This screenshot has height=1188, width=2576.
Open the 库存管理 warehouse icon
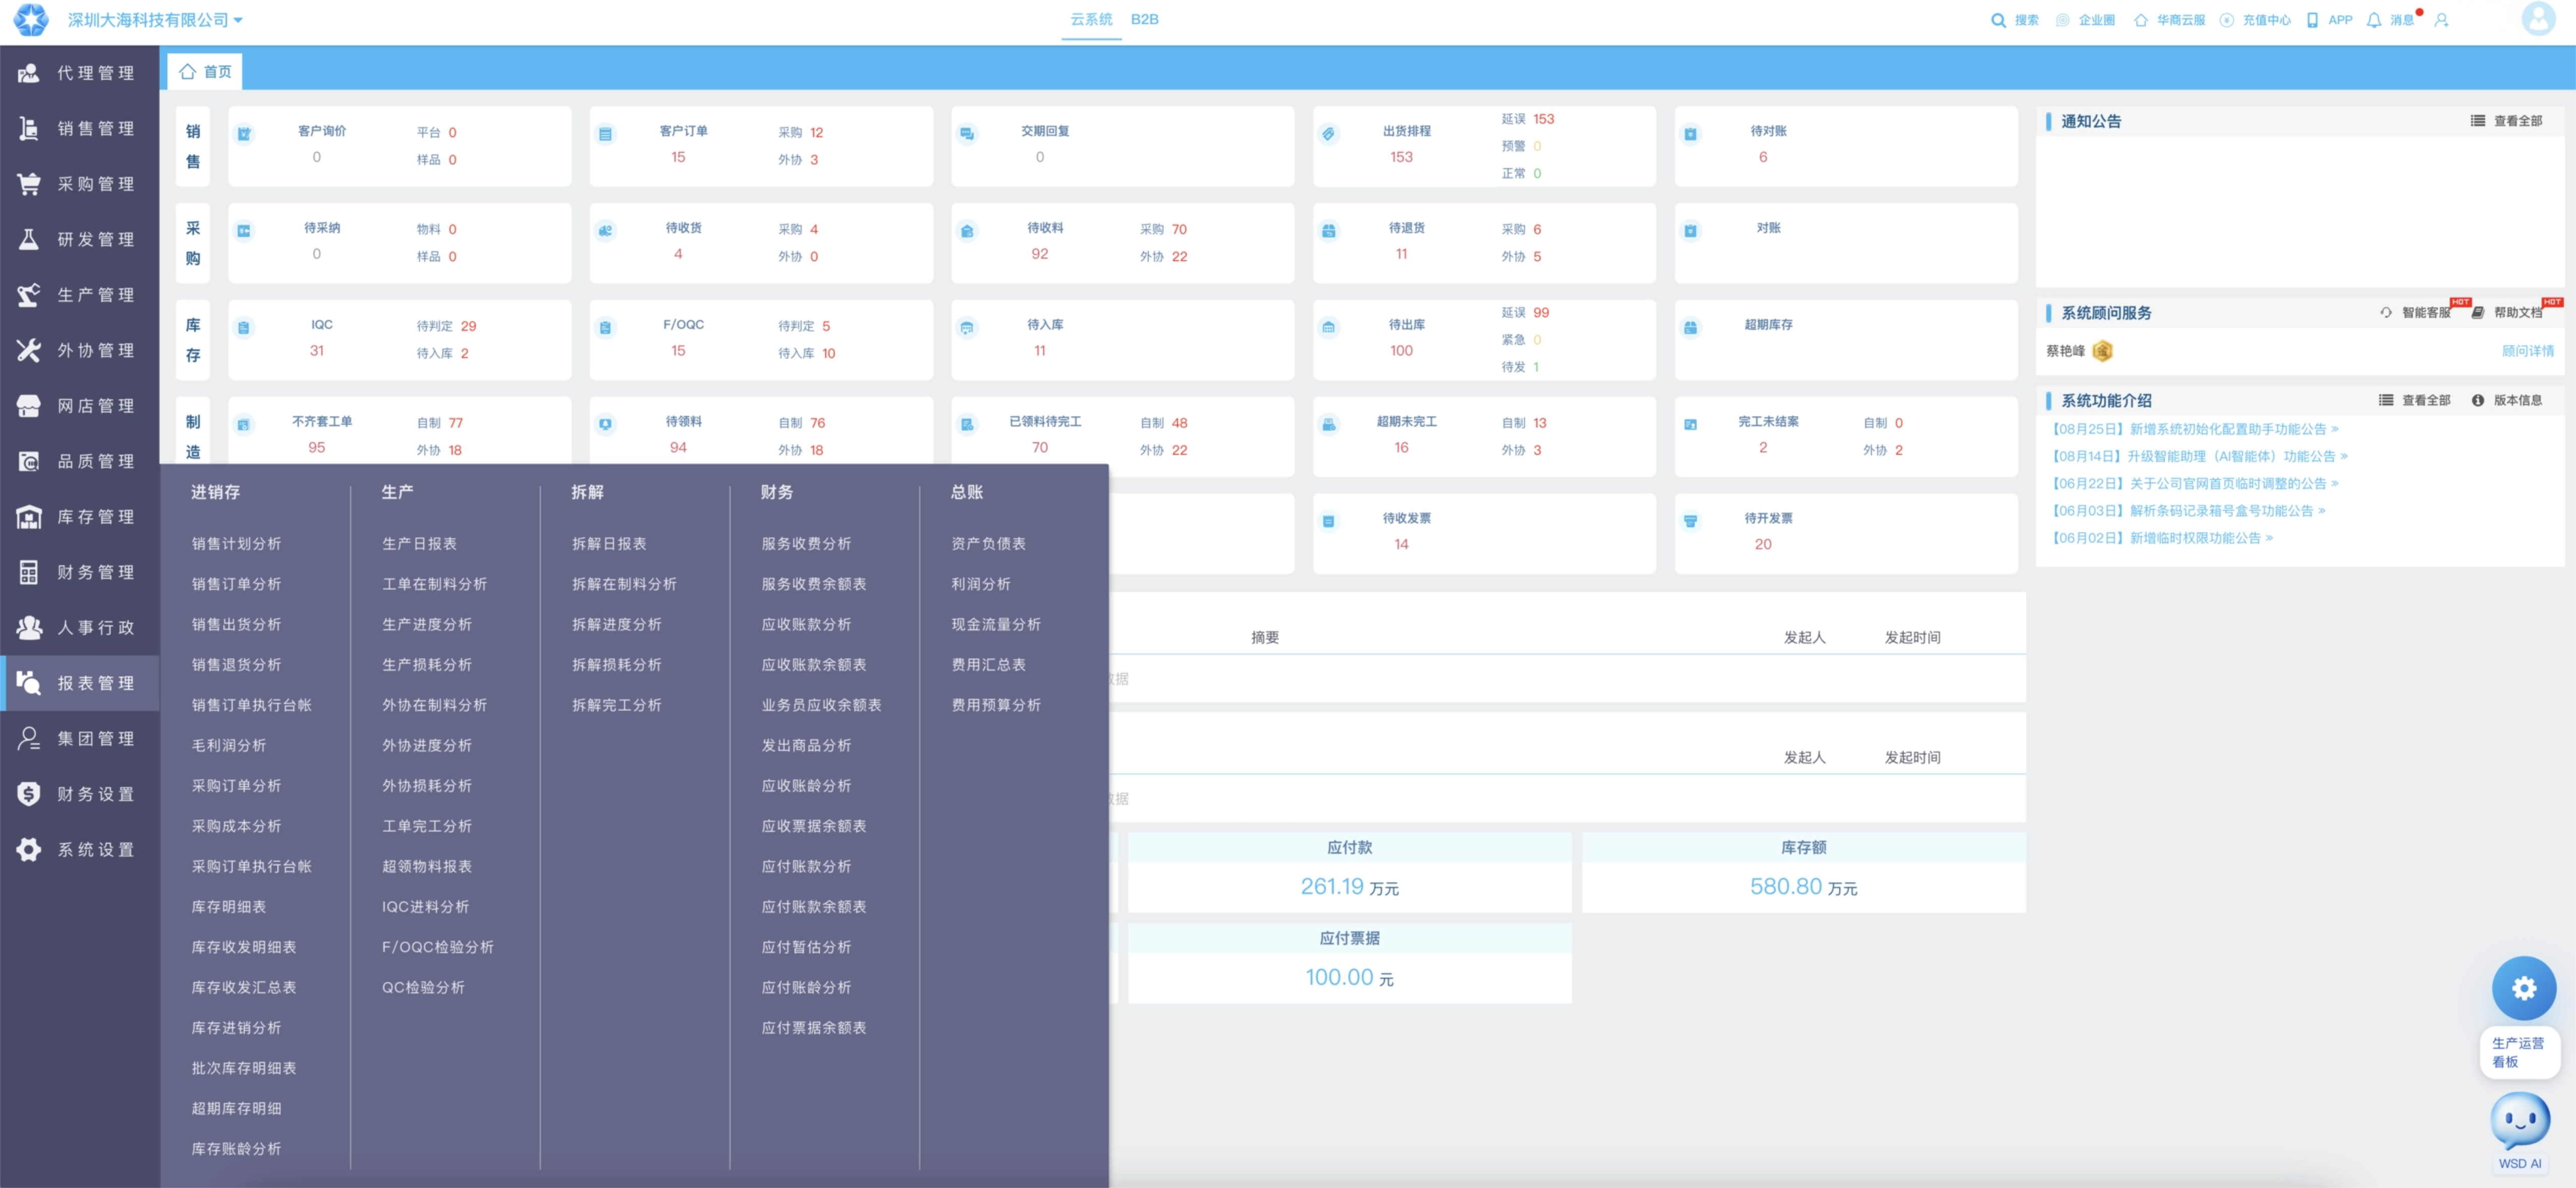(x=29, y=516)
